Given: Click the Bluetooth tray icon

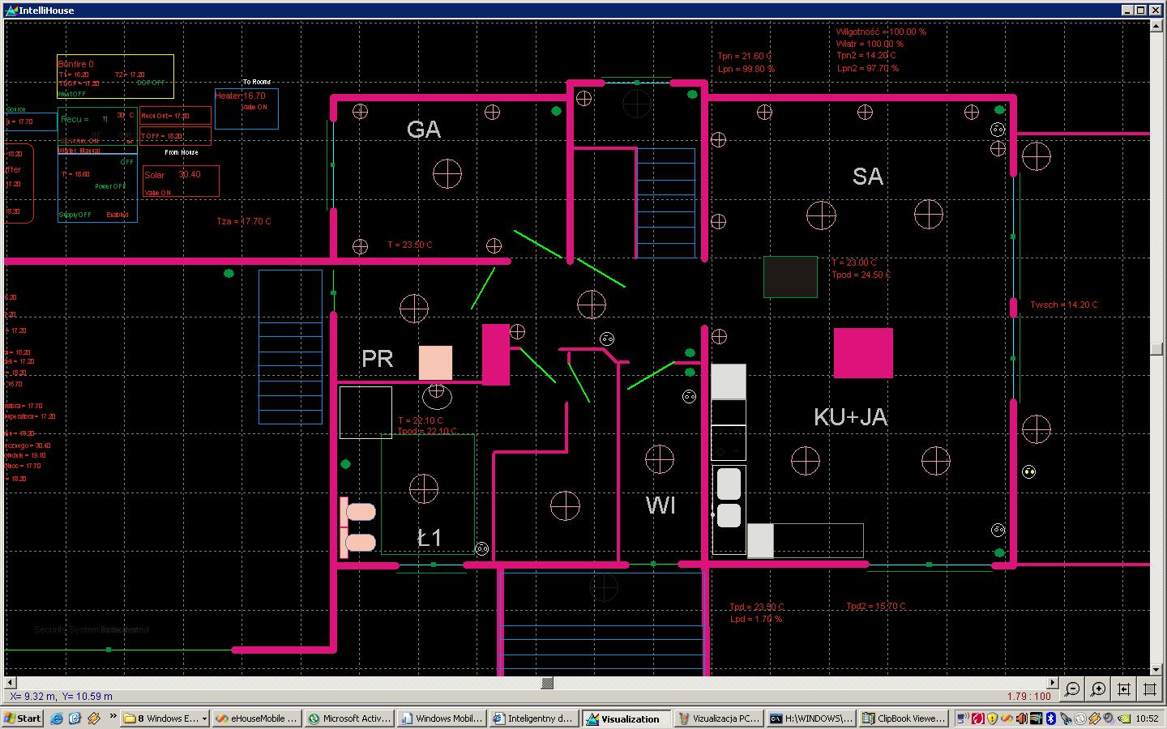Looking at the screenshot, I should [x=1050, y=718].
